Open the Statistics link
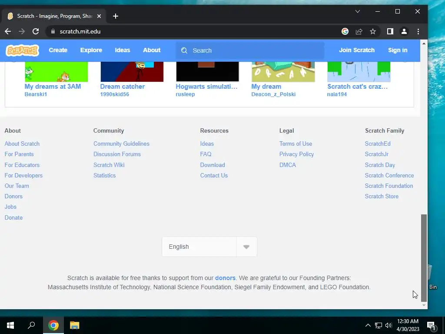The width and height of the screenshot is (445, 334). coord(104,176)
